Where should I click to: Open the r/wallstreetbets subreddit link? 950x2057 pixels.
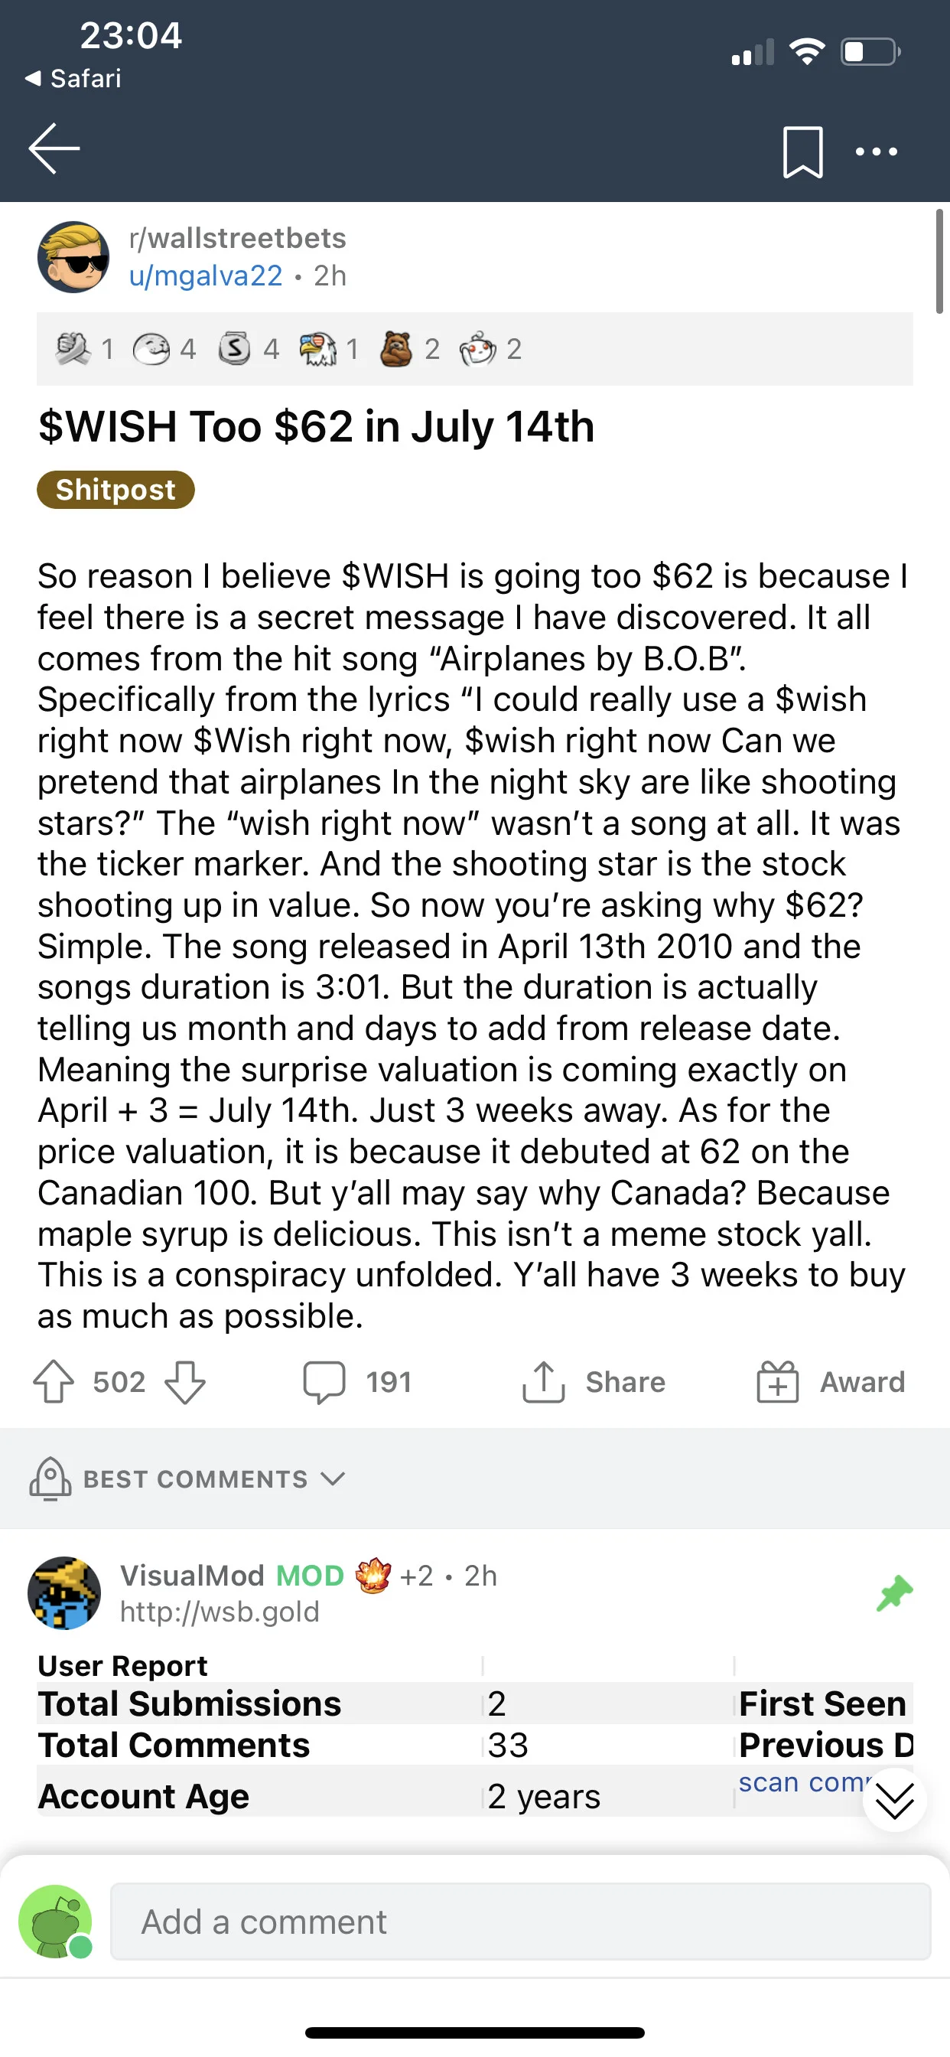(x=237, y=238)
